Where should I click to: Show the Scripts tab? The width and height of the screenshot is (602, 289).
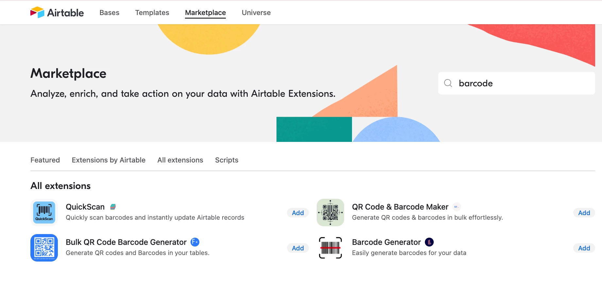(226, 160)
